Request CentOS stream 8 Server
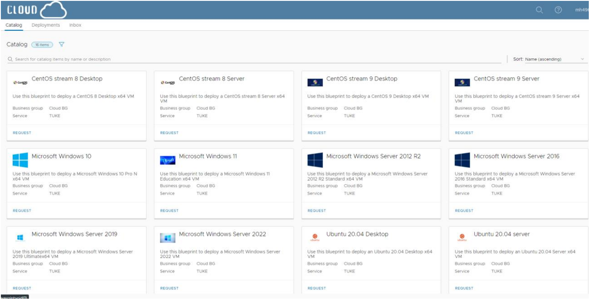 pos(169,133)
